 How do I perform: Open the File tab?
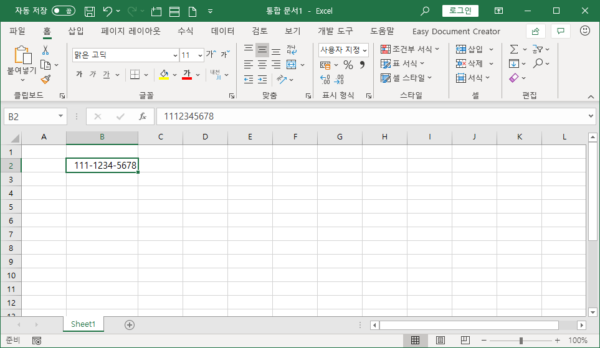click(x=17, y=31)
